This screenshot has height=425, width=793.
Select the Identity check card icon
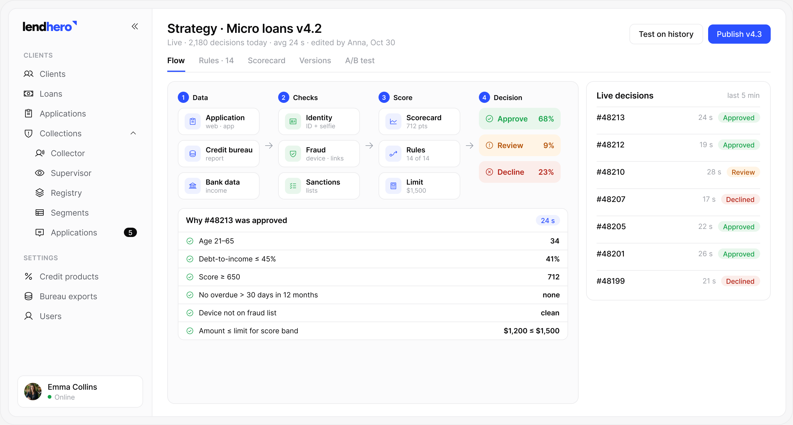click(293, 121)
